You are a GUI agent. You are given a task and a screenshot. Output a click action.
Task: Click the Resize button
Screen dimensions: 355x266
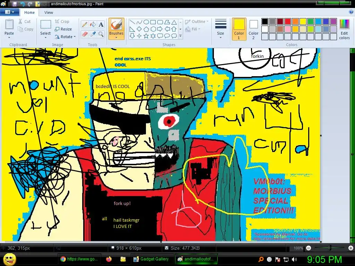click(63, 29)
